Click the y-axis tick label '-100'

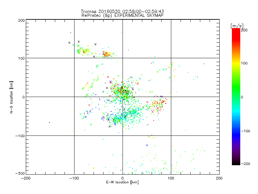[x=20, y=136]
